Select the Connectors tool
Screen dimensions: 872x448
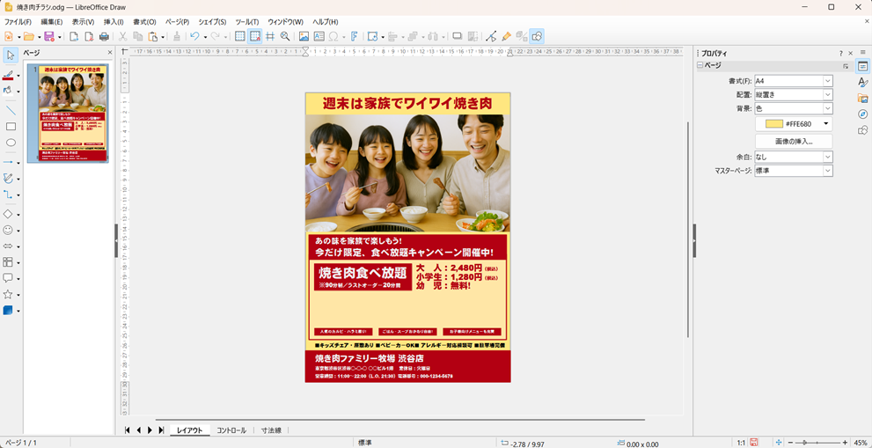click(8, 195)
